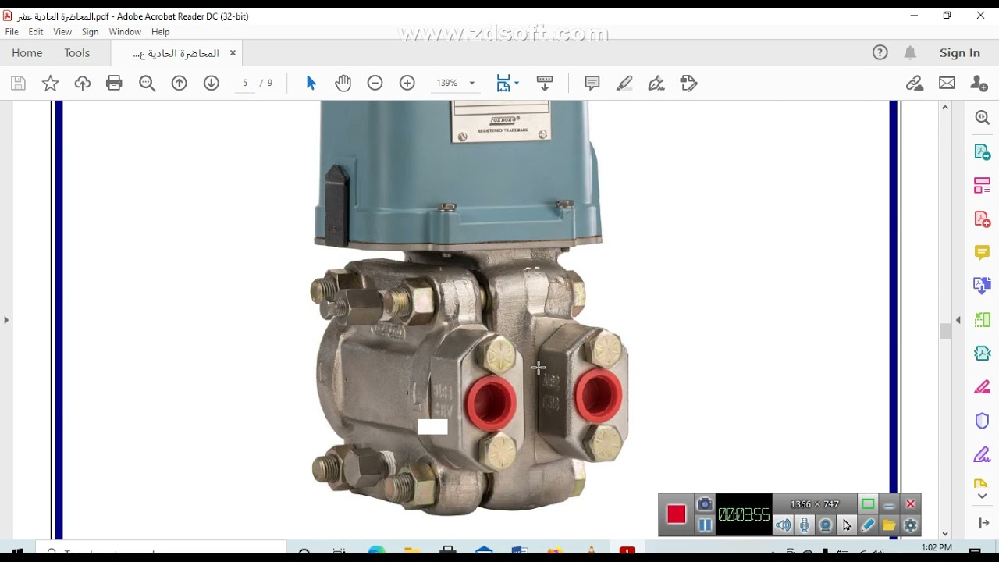999x562 pixels.
Task: Open notifications bell
Action: click(x=910, y=53)
